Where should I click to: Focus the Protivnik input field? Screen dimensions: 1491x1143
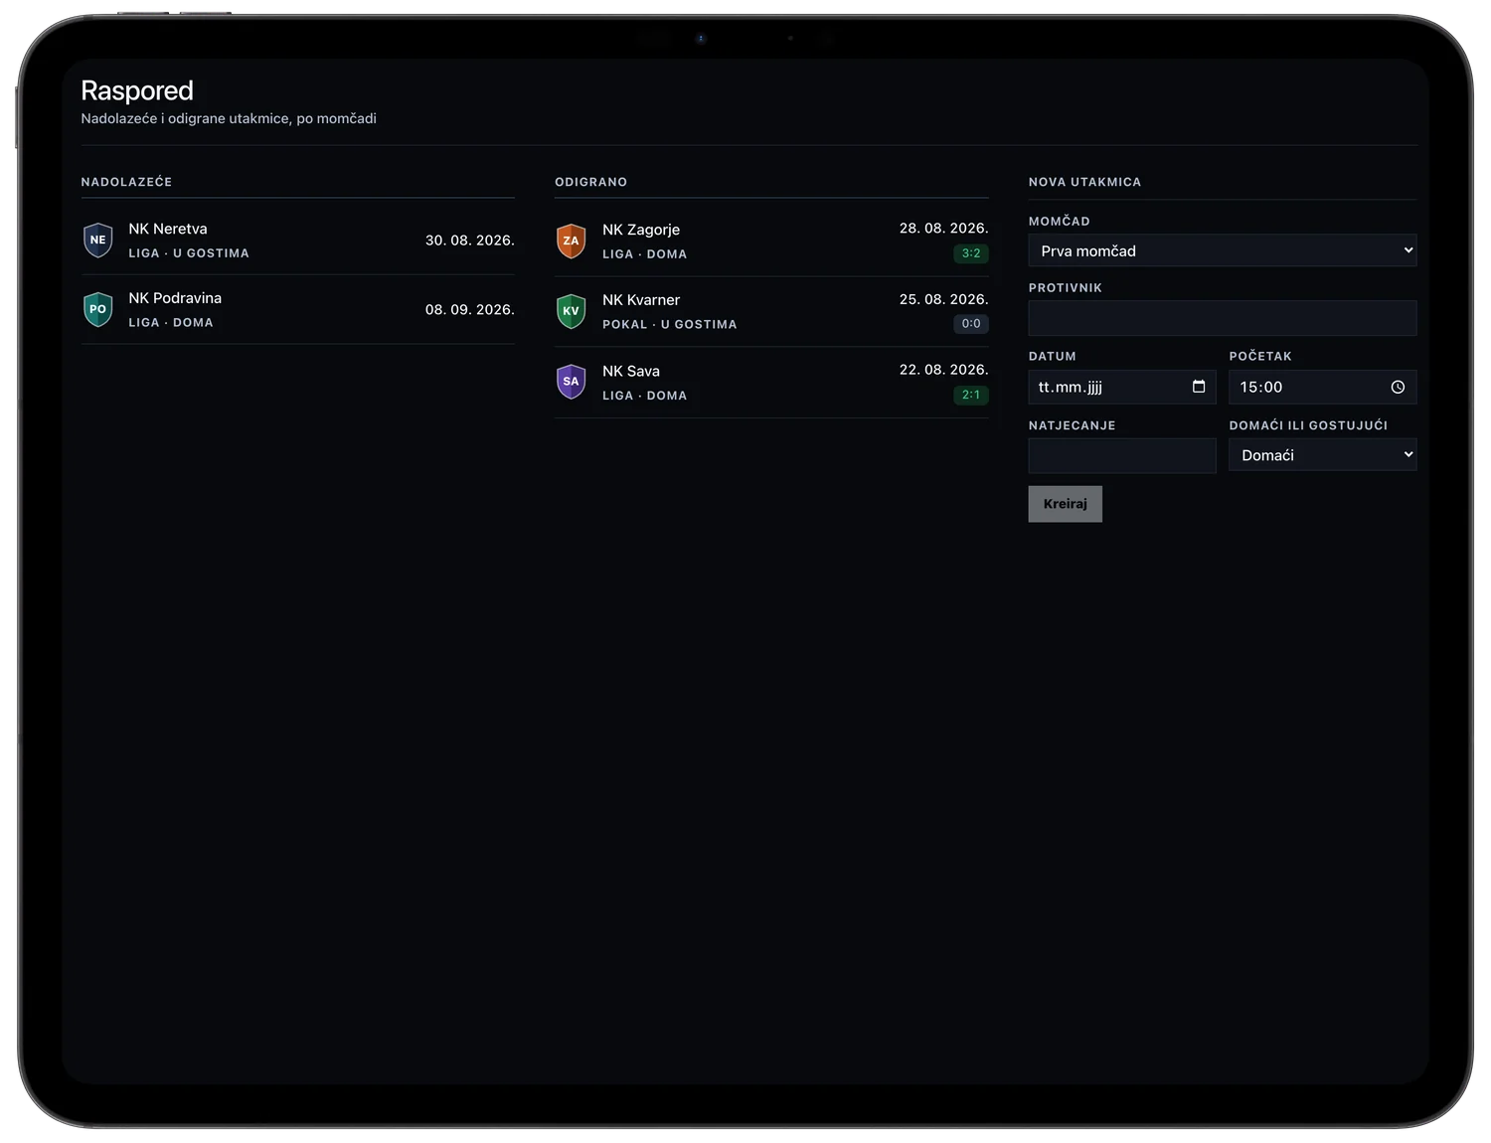click(1223, 318)
